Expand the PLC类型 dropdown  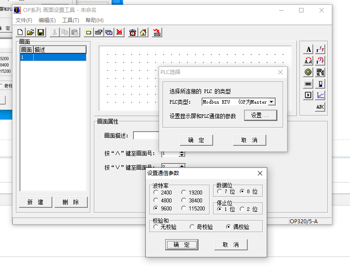point(272,102)
